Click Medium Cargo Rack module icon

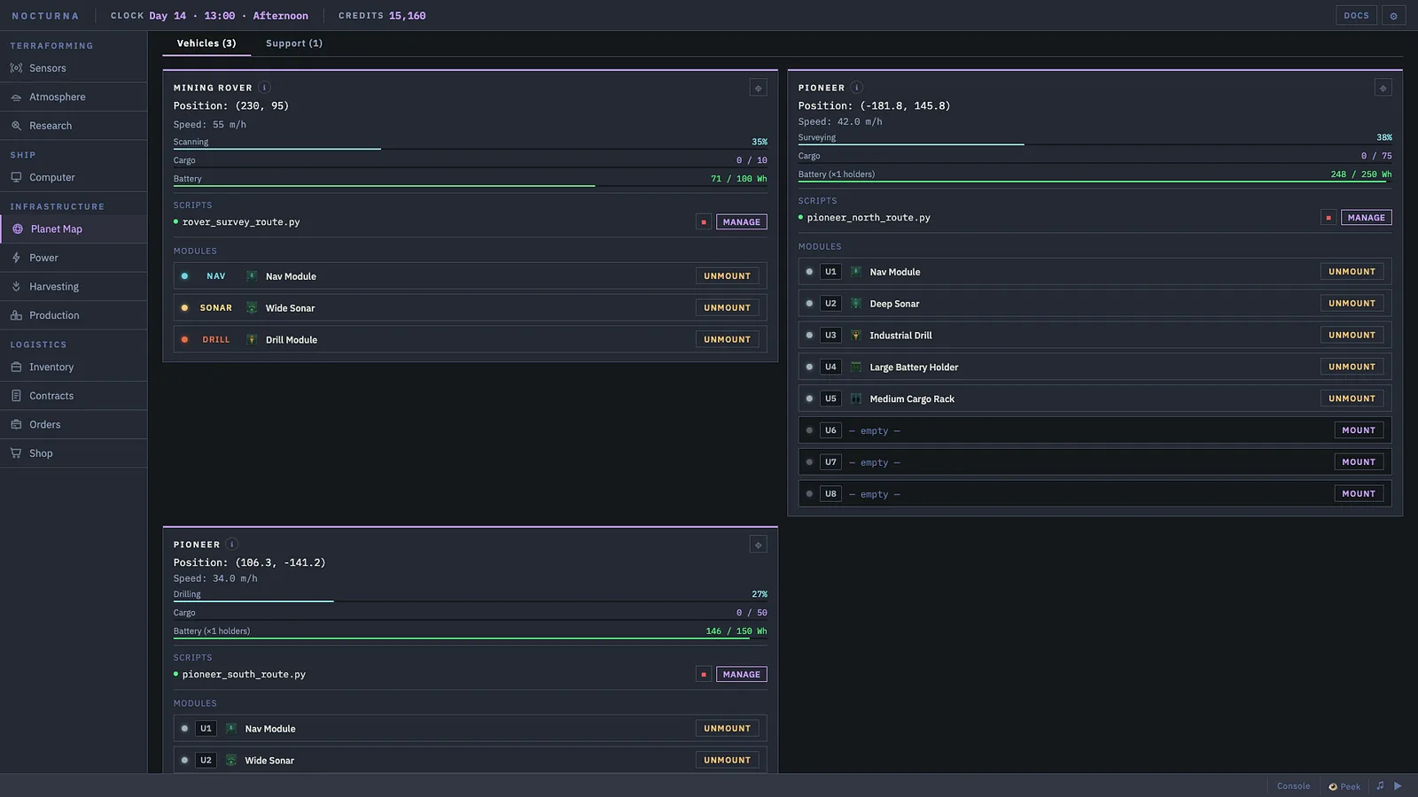(856, 399)
